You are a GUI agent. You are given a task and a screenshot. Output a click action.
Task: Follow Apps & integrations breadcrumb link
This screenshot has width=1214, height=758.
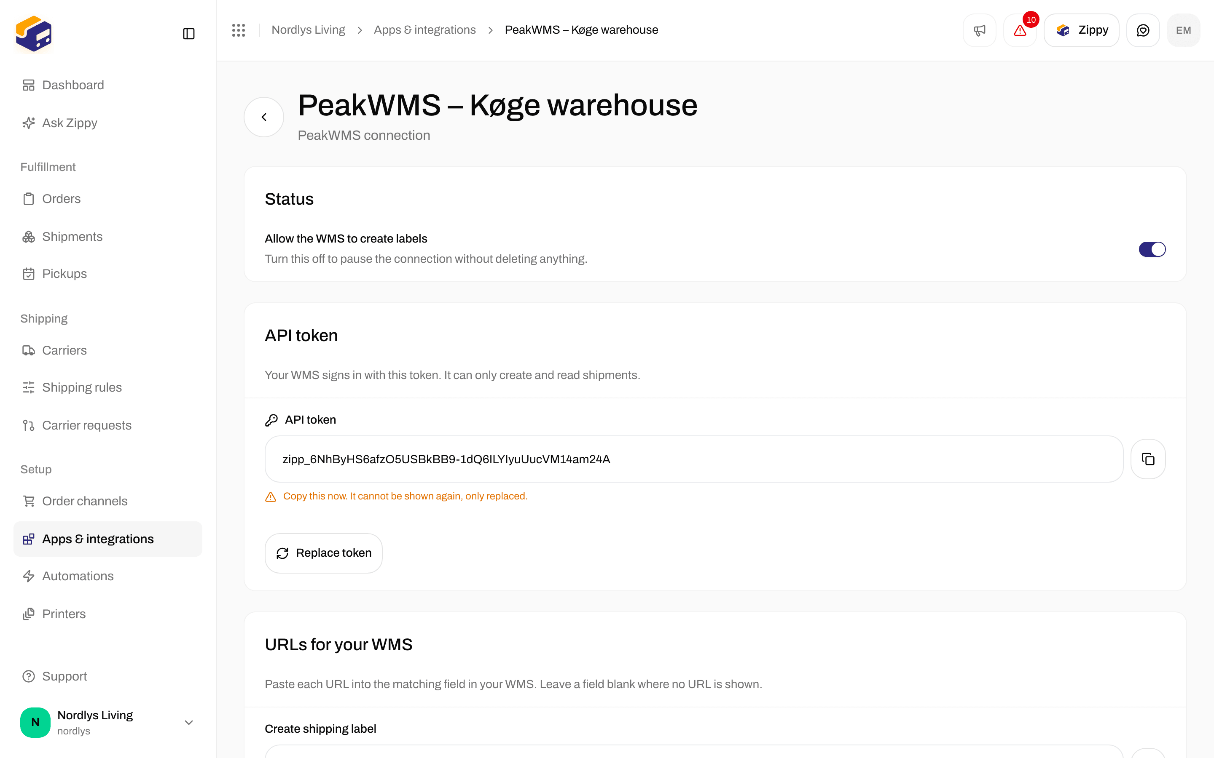coord(424,30)
